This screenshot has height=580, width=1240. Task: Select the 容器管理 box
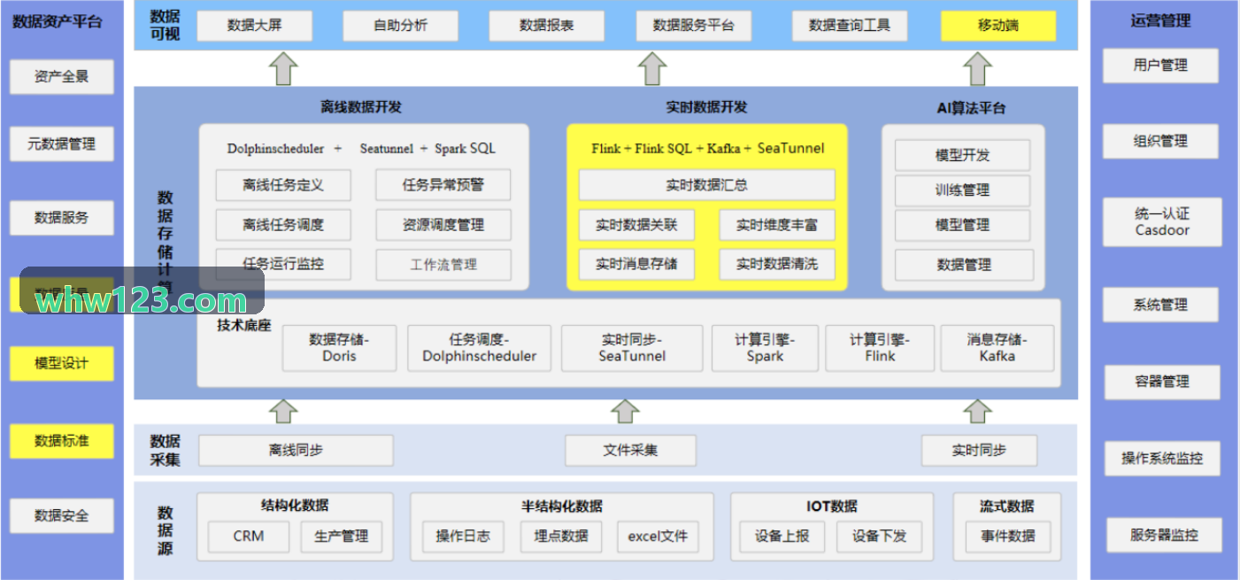point(1162,383)
